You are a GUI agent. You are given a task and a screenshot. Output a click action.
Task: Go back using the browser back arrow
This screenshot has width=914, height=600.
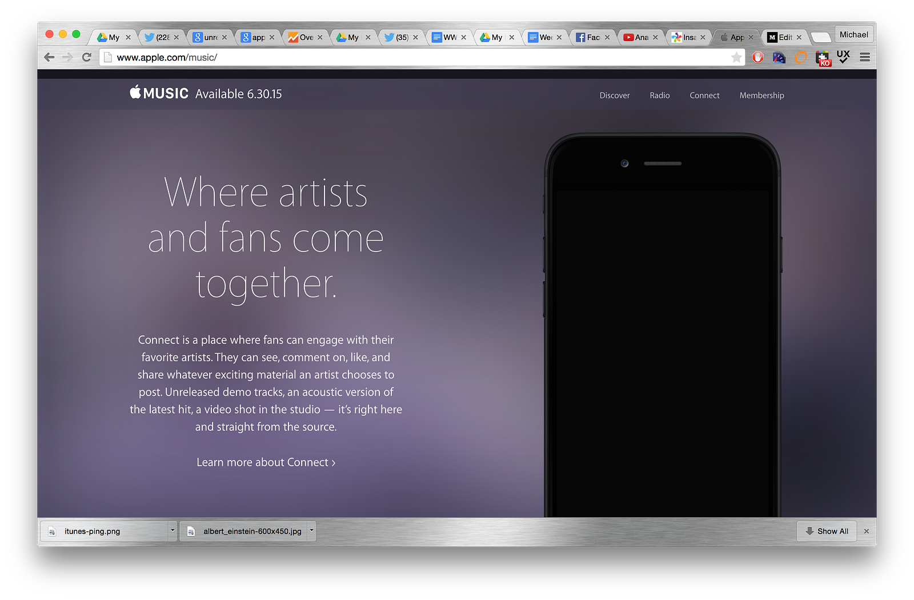pyautogui.click(x=49, y=57)
